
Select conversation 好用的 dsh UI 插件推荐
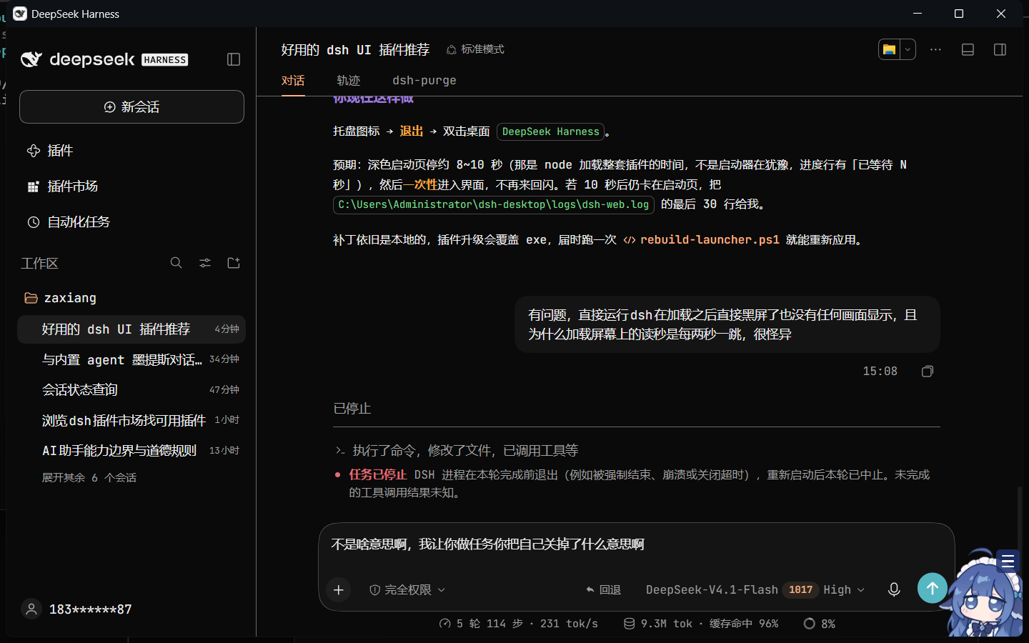click(x=131, y=329)
